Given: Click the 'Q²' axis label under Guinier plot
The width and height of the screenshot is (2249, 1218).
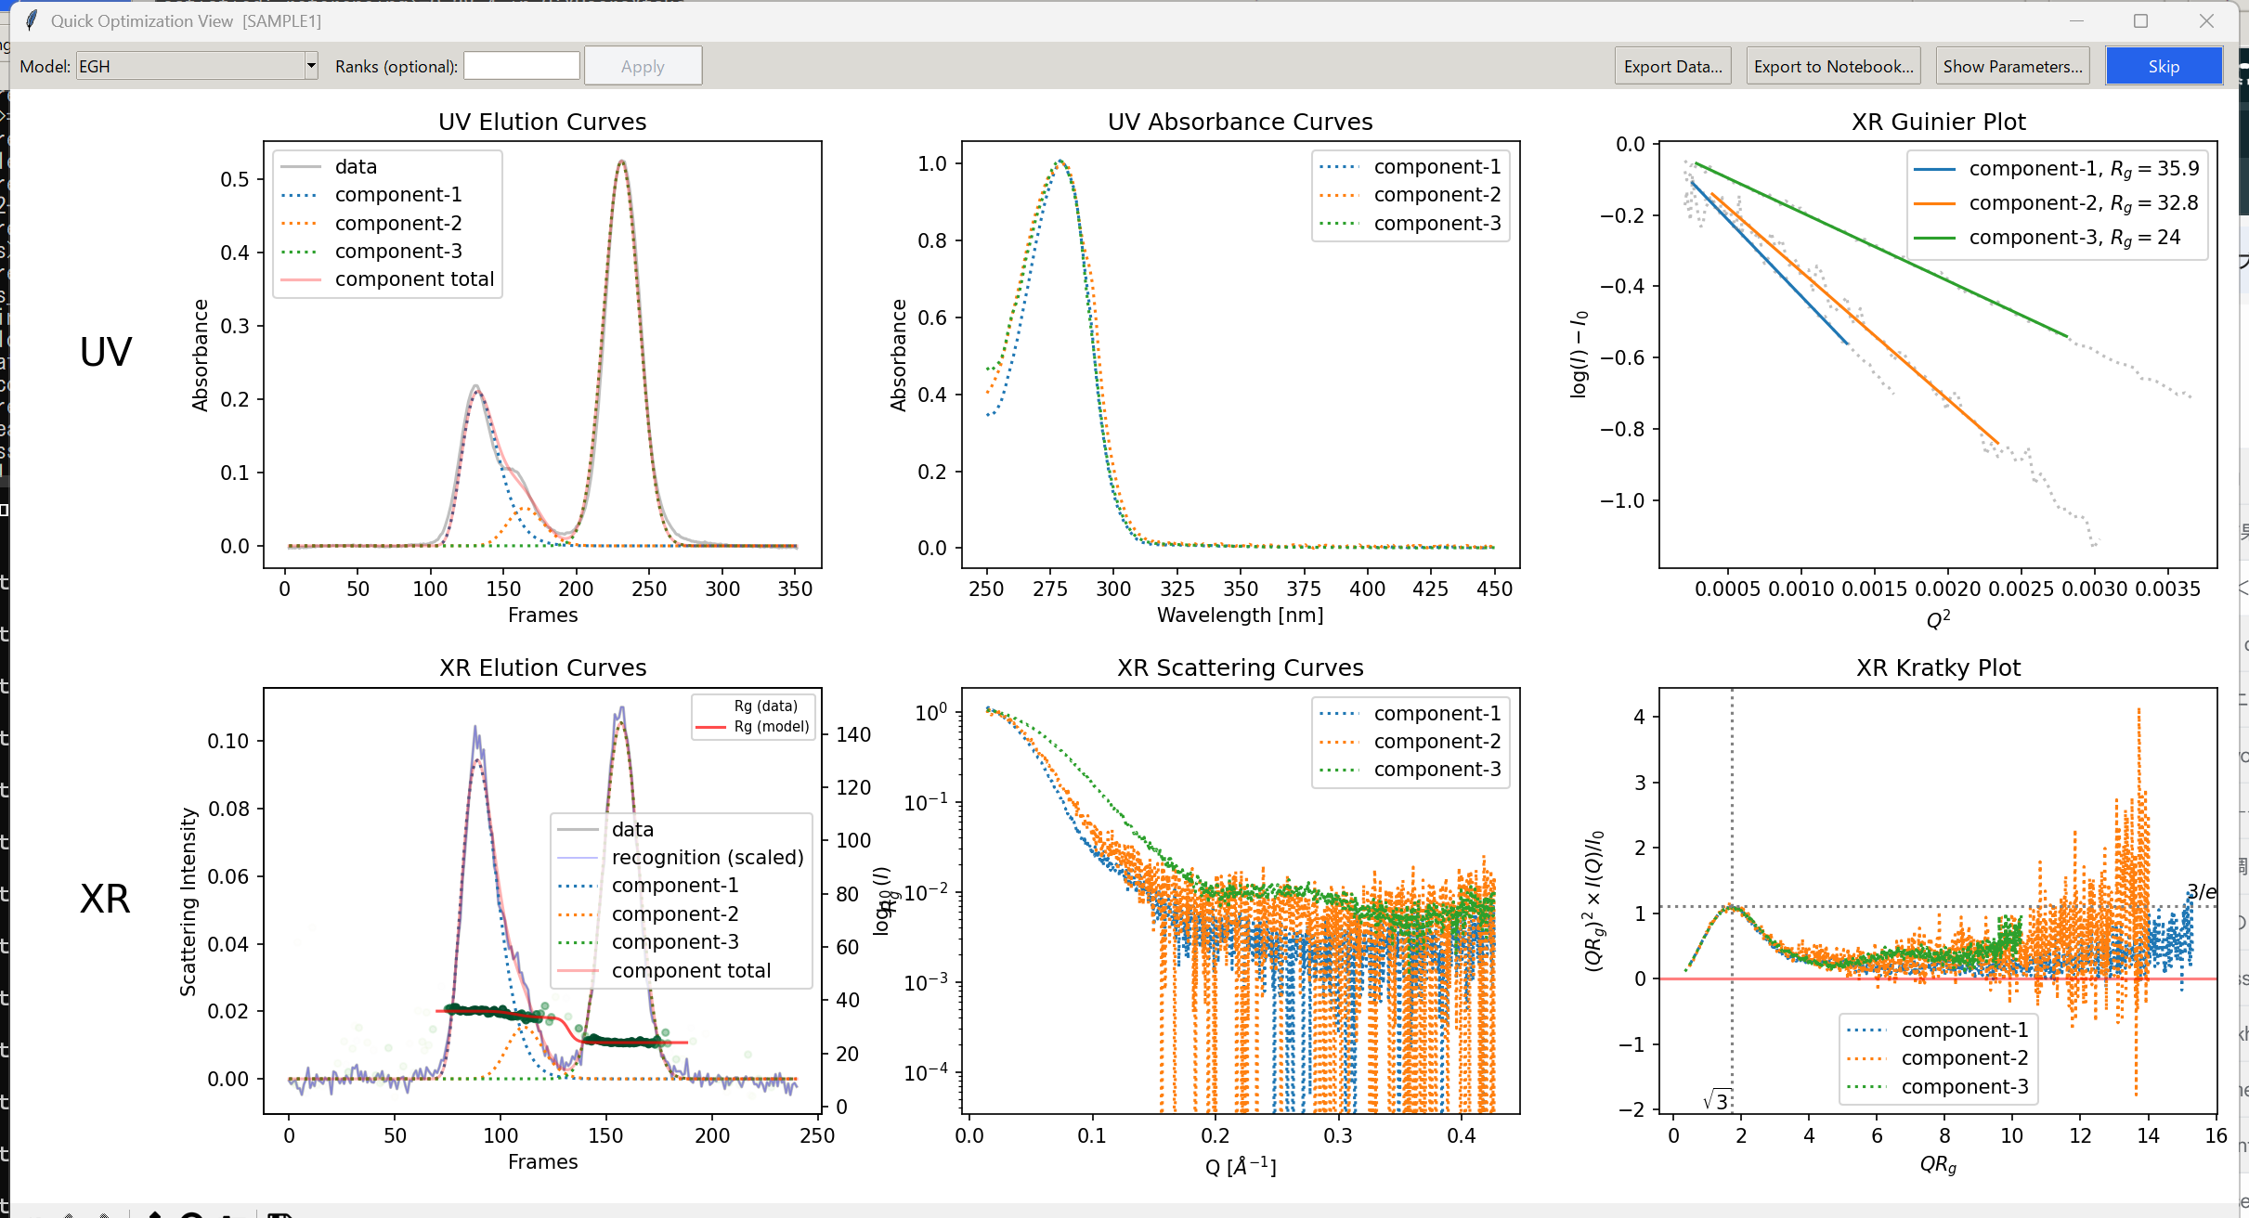Looking at the screenshot, I should point(1938,618).
